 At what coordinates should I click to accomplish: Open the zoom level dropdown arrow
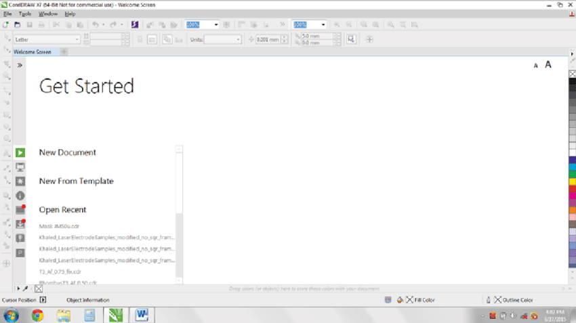216,24
